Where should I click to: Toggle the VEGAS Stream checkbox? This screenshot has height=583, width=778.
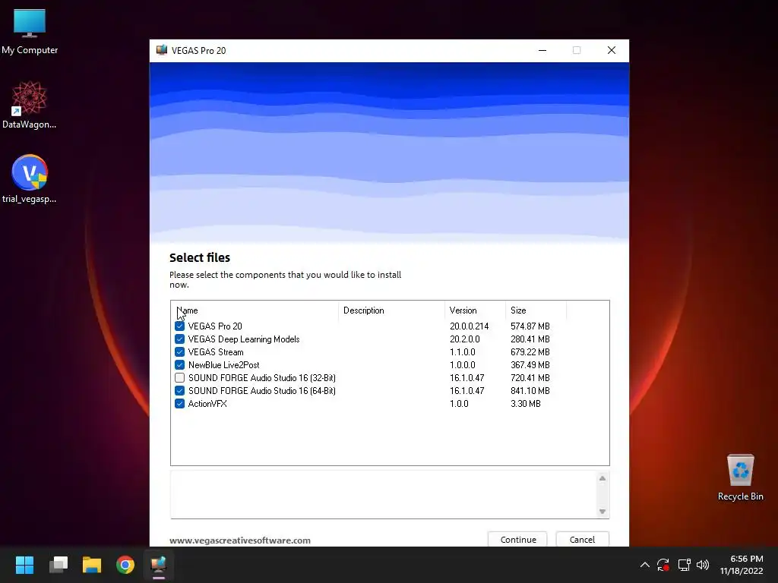[x=179, y=352]
